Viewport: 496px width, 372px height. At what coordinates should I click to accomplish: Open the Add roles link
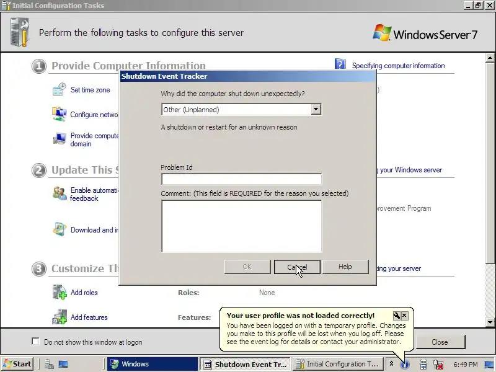point(84,293)
